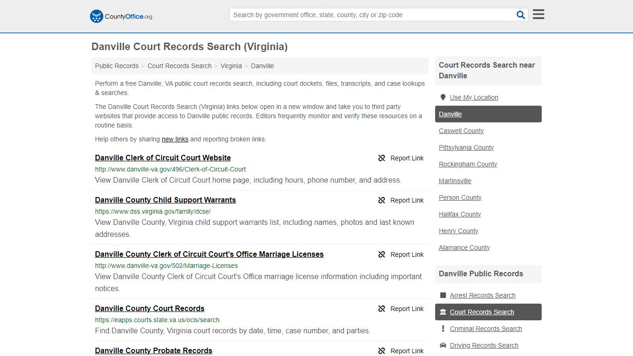The height and width of the screenshot is (356, 633).
Task: Click the Arrest Records Search square icon
Action: coord(443,295)
